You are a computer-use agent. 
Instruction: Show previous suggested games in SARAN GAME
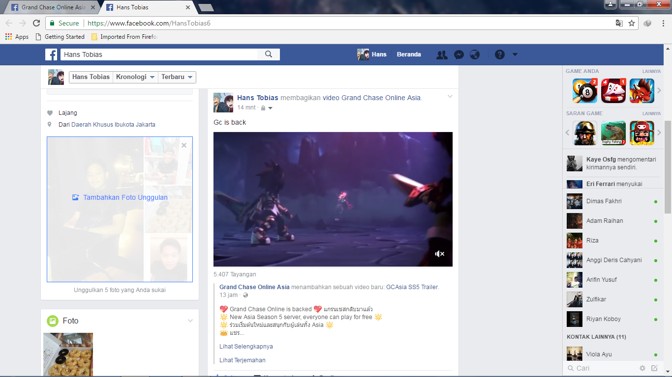click(x=568, y=133)
